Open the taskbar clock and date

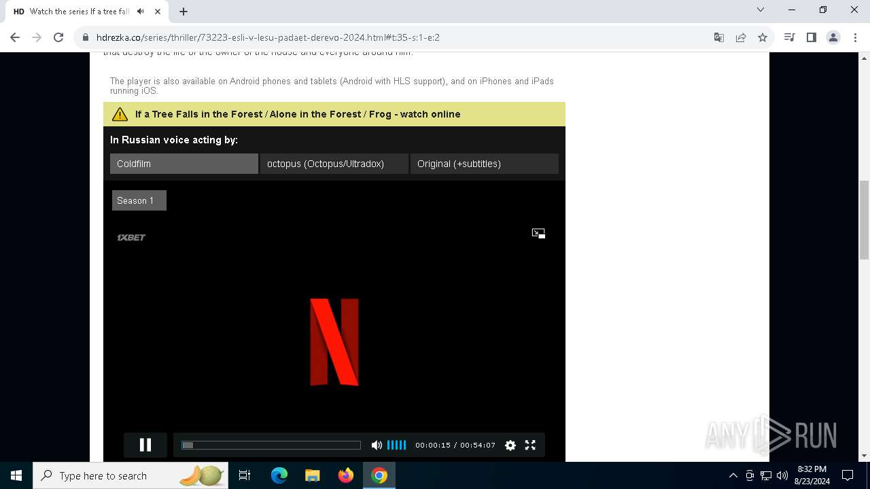coord(812,475)
